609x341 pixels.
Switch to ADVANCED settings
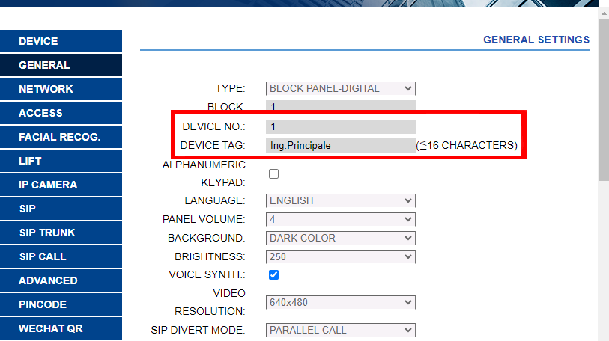coord(61,280)
